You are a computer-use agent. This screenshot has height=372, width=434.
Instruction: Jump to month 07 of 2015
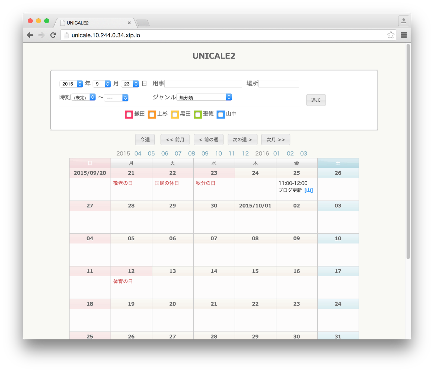pos(178,153)
